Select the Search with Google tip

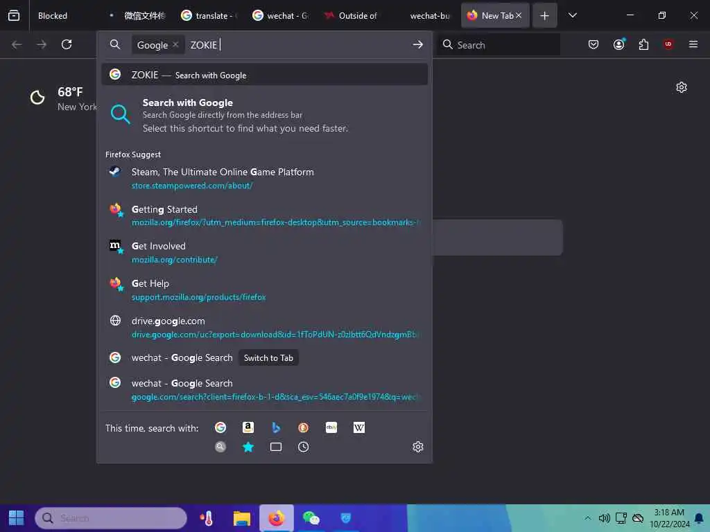(265, 115)
